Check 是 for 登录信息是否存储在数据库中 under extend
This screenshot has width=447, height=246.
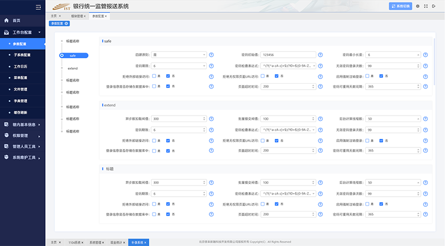tap(154, 151)
